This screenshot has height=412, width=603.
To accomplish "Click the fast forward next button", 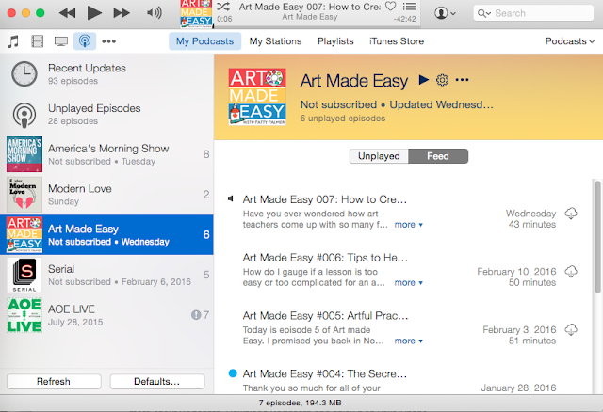I will [x=122, y=13].
